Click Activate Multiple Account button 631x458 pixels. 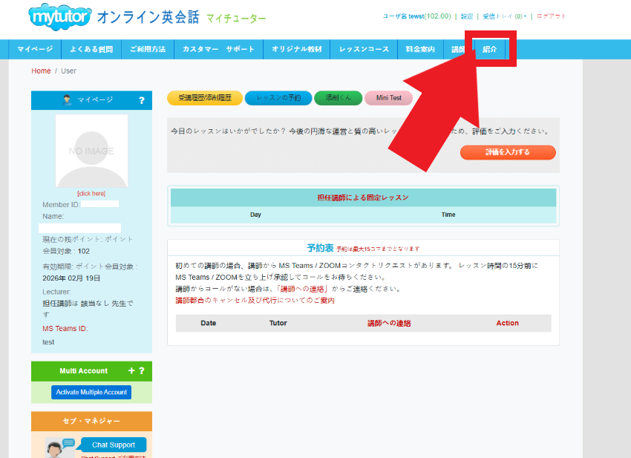point(91,392)
